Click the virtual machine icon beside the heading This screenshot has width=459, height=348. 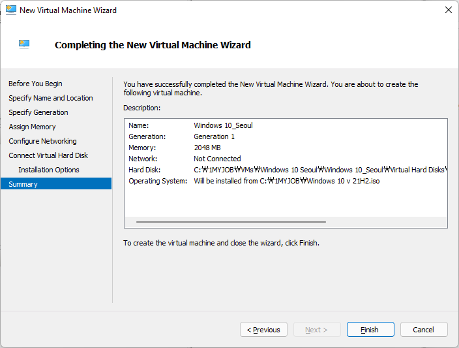coord(24,44)
